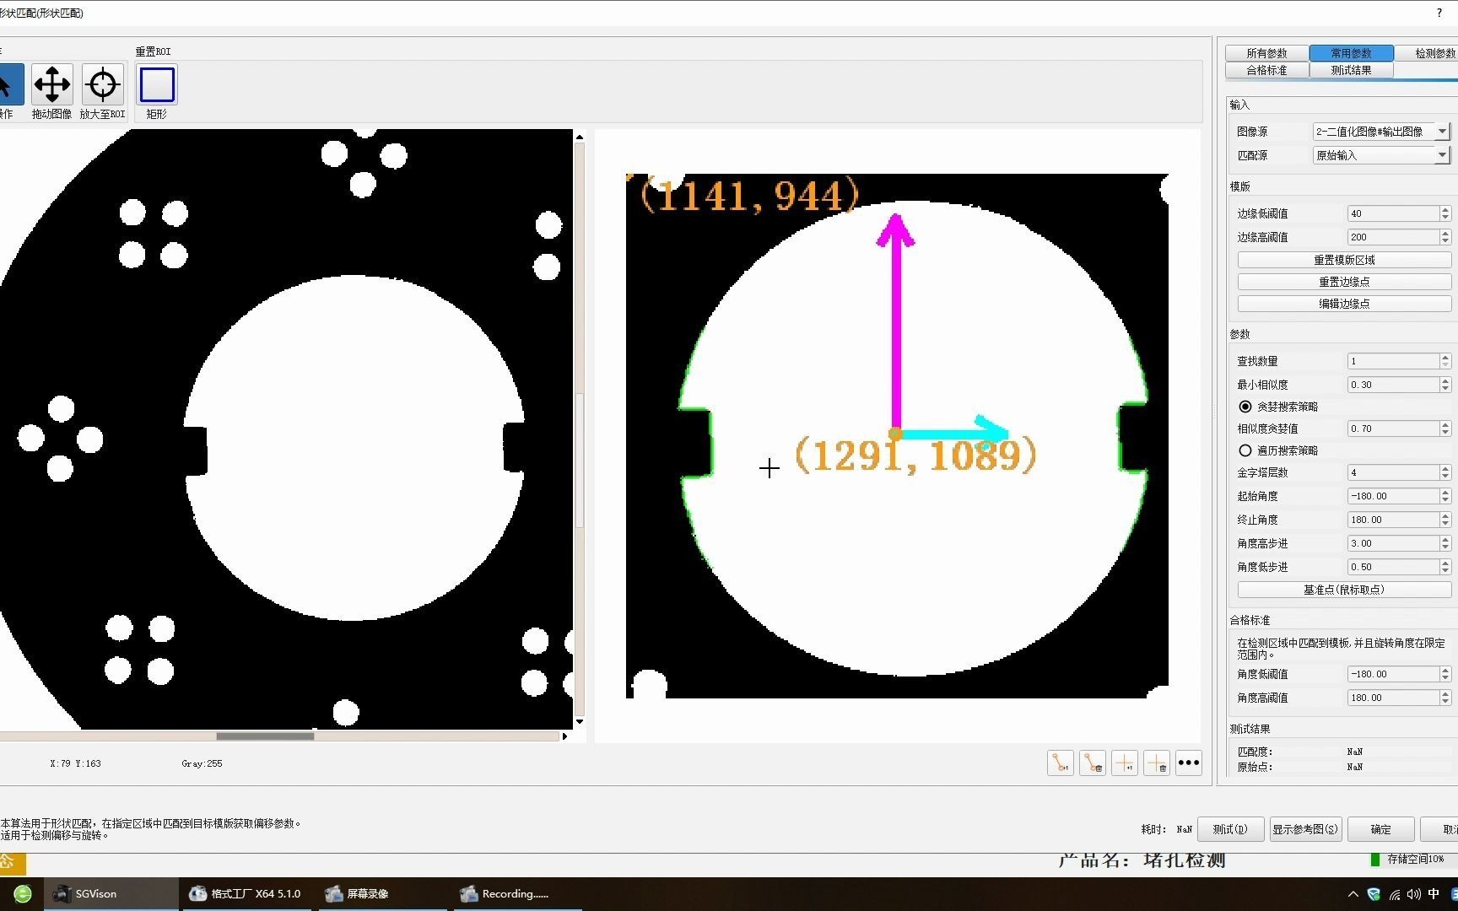Select 遍历搜索策略 radio button
Viewport: 1458px width, 911px height.
point(1245,450)
